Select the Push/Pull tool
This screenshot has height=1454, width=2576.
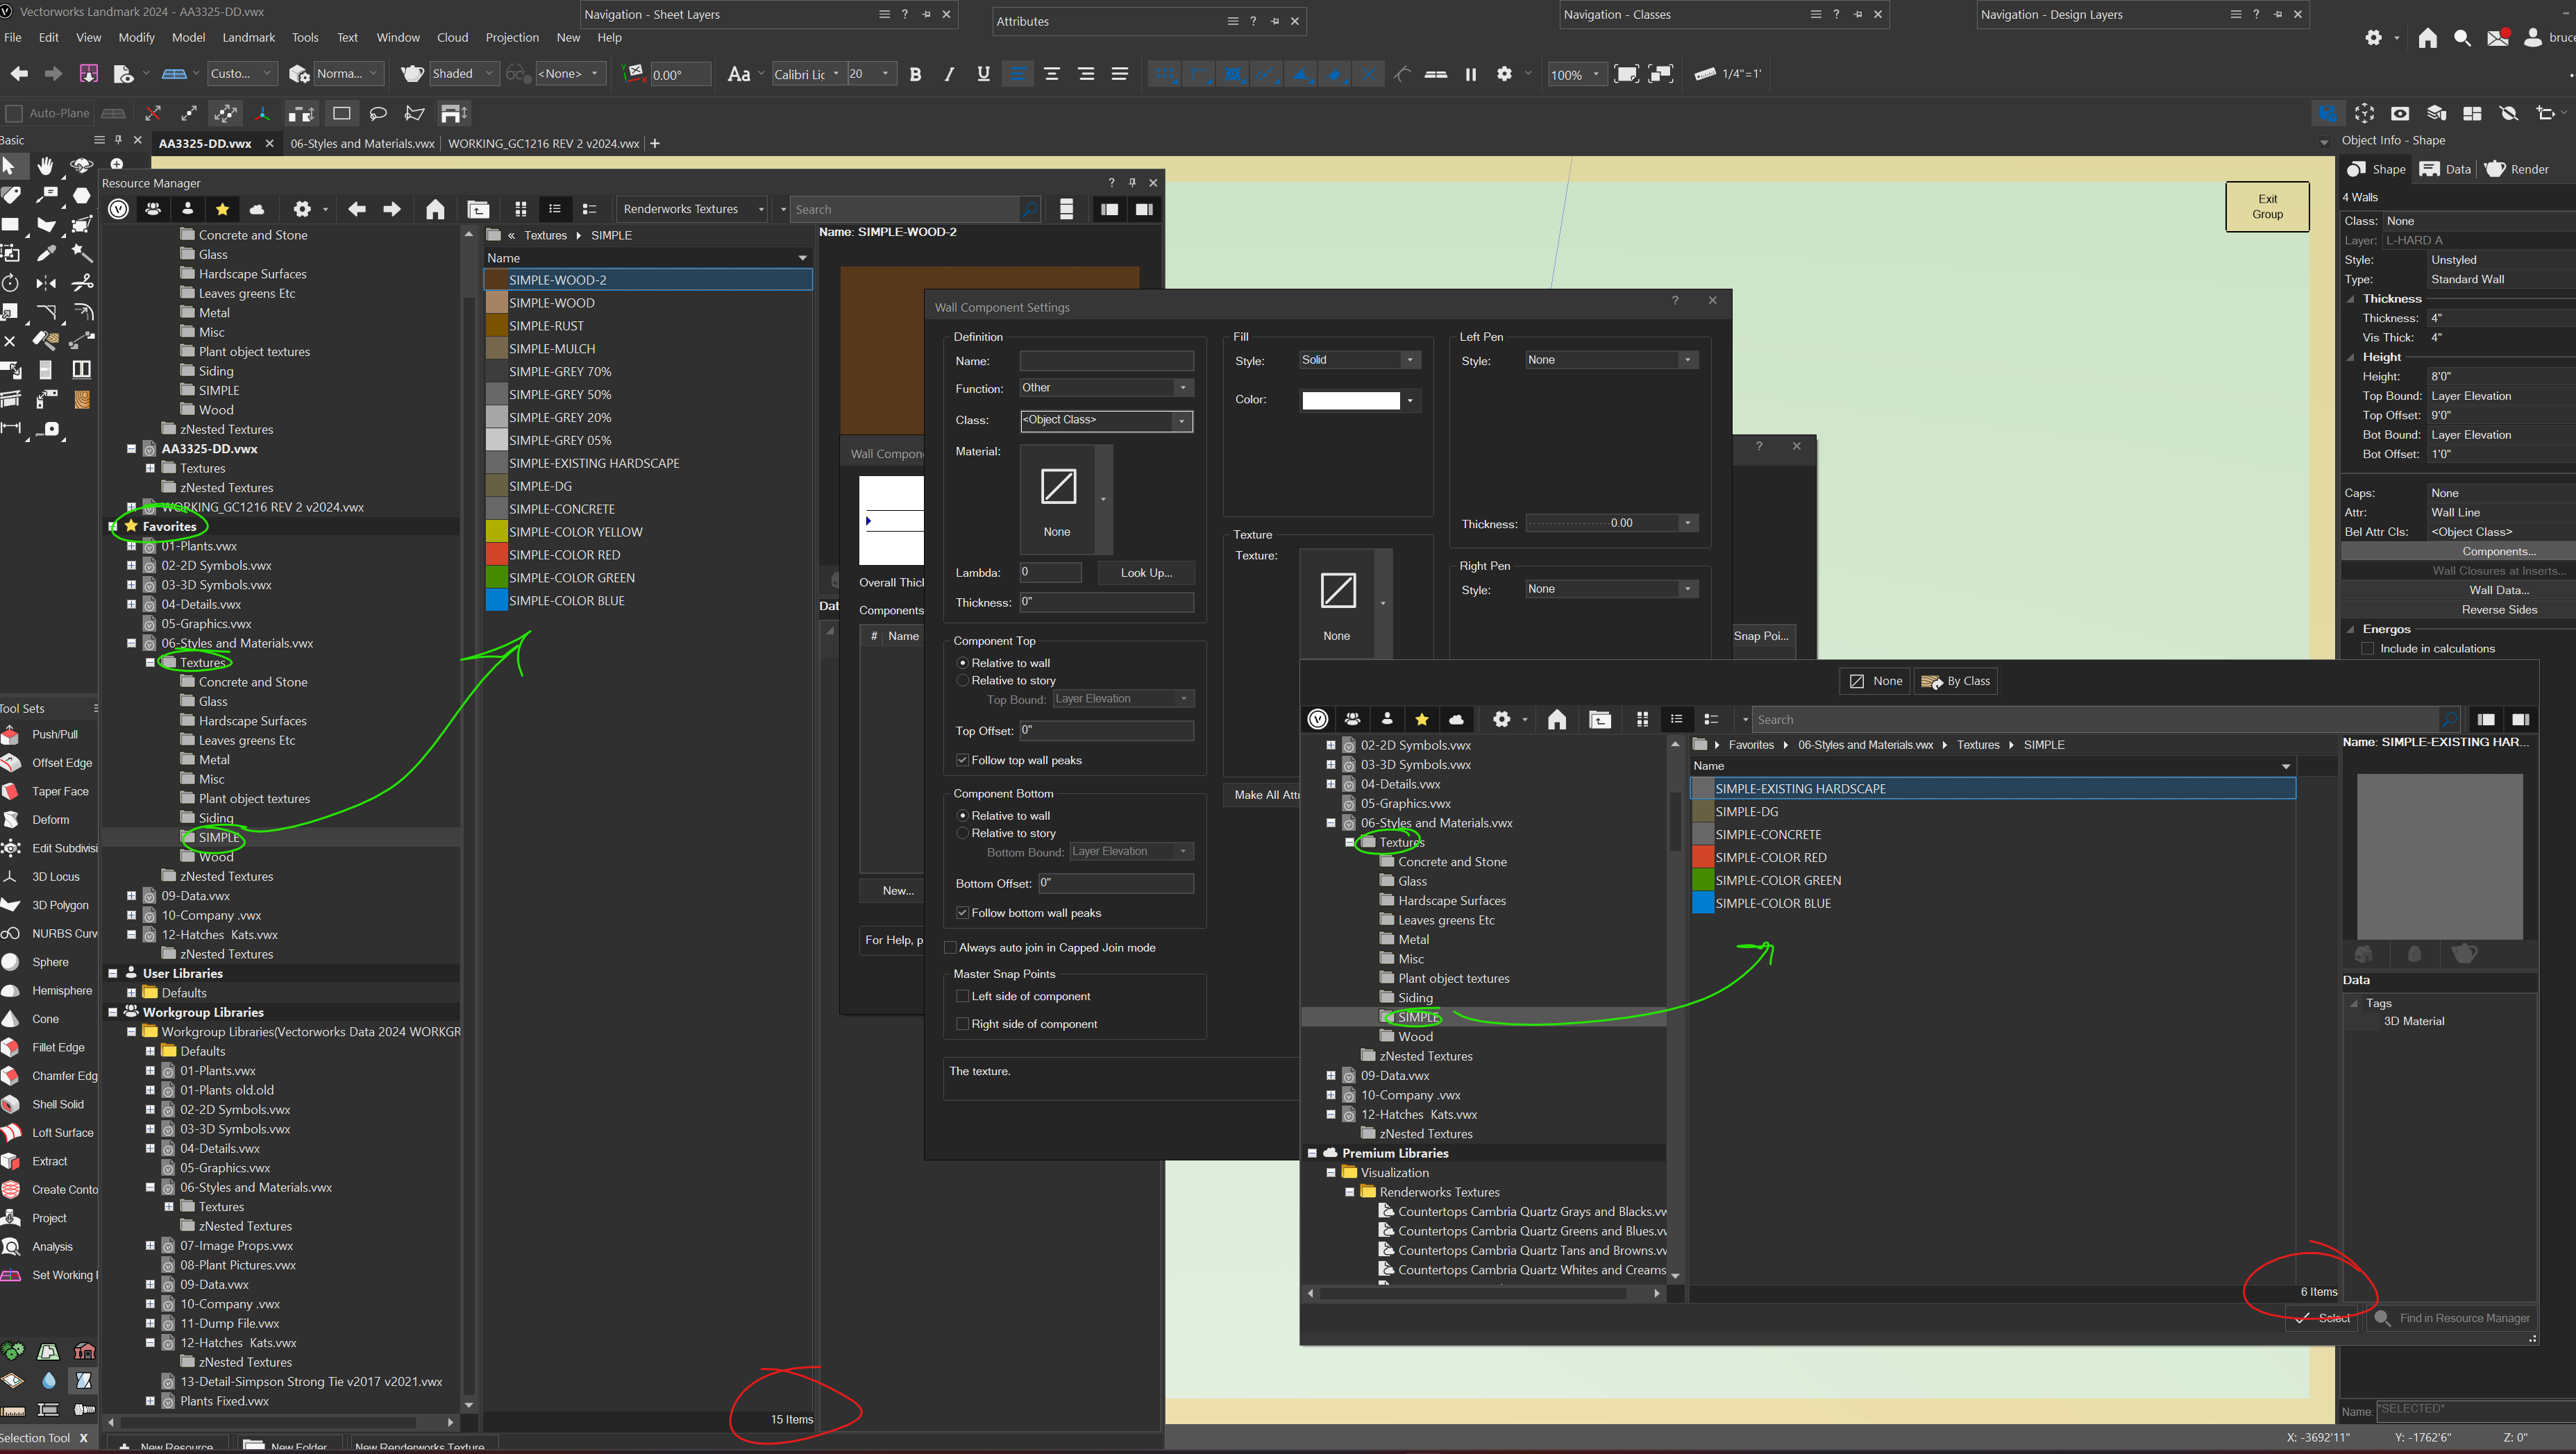click(54, 734)
